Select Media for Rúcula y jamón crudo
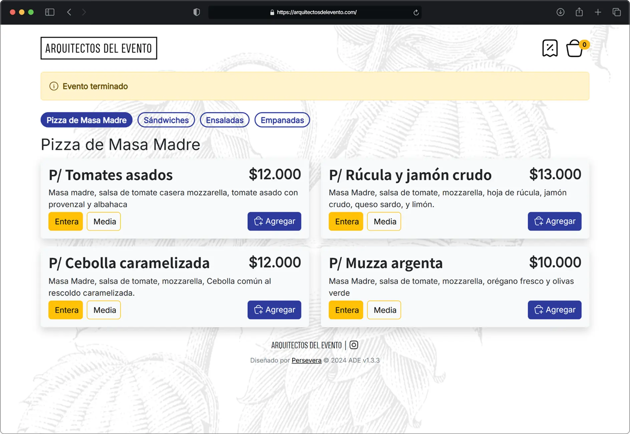The image size is (630, 434). pos(384,221)
